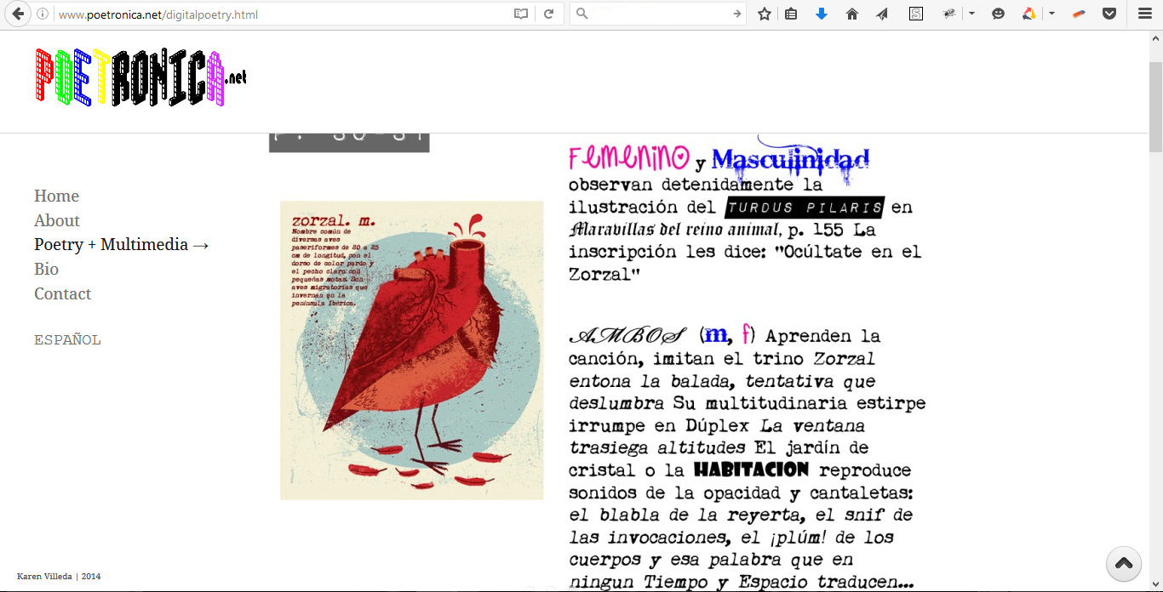Image resolution: width=1163 pixels, height=592 pixels.
Task: Save page to Pocket
Action: [x=1109, y=14]
